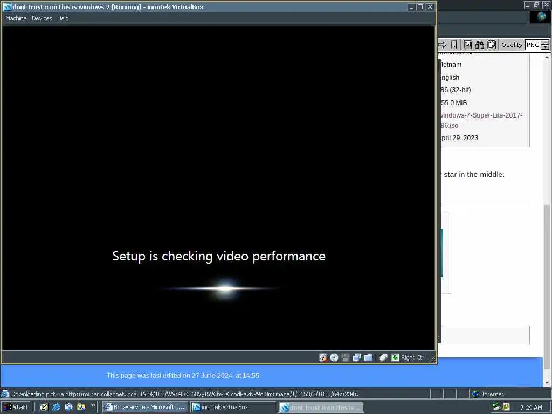Click the CD/DVD drive status icon
The height and width of the screenshot is (414, 552).
tap(334, 358)
